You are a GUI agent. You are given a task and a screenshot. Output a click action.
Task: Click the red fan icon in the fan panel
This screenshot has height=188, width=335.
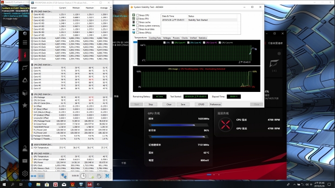226,125
